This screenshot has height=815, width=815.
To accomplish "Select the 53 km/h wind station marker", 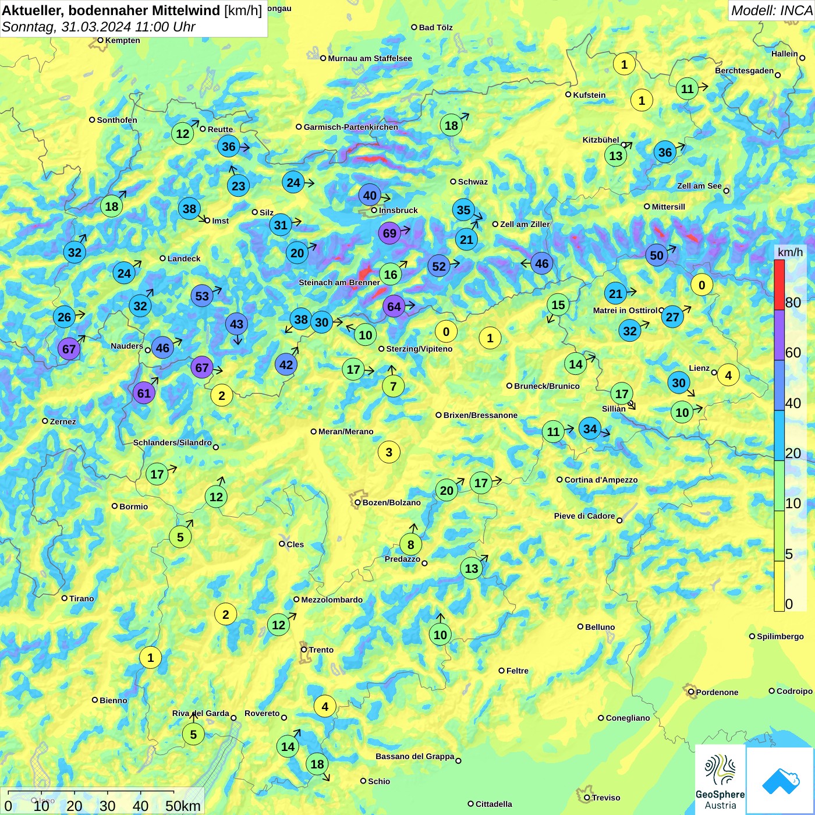I will 202,296.
